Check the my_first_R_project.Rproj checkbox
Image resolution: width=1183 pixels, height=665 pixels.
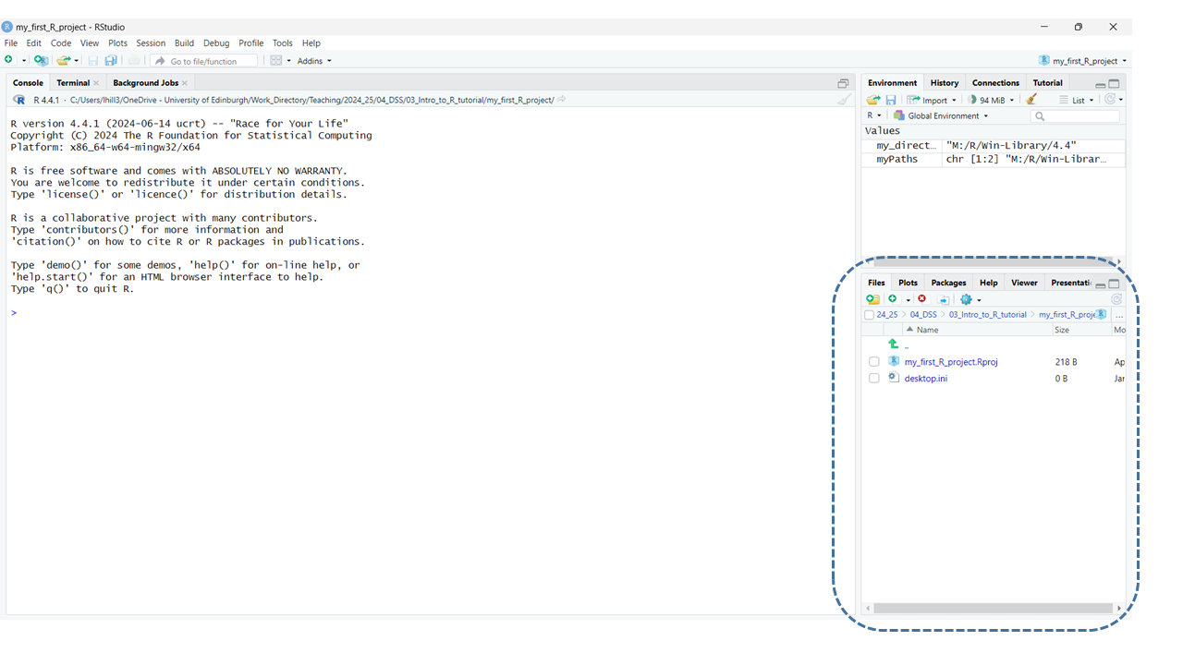pos(874,362)
